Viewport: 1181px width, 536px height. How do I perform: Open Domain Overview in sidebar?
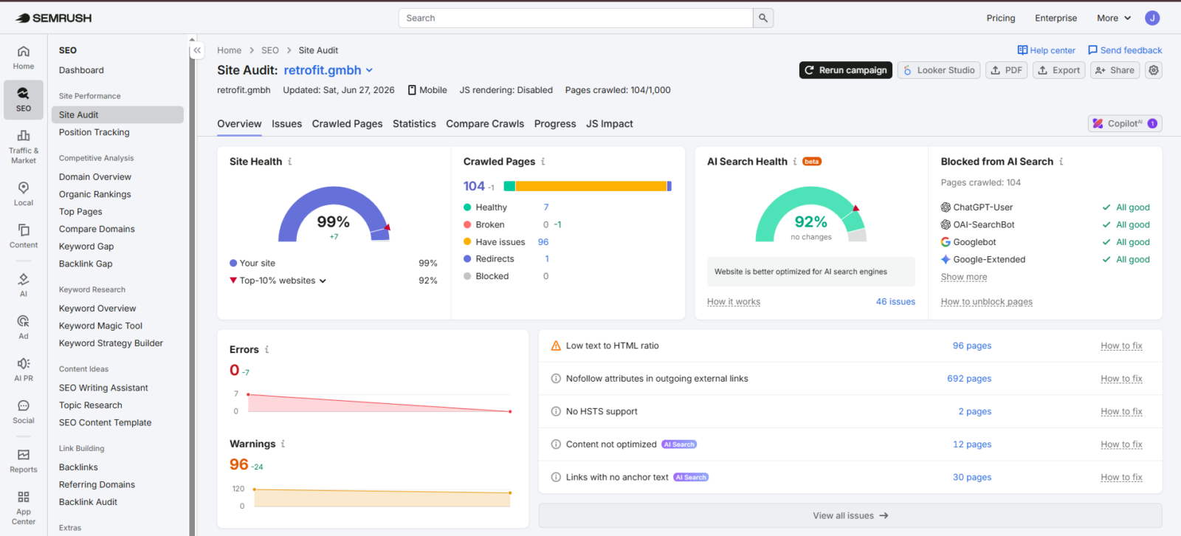[x=95, y=177]
